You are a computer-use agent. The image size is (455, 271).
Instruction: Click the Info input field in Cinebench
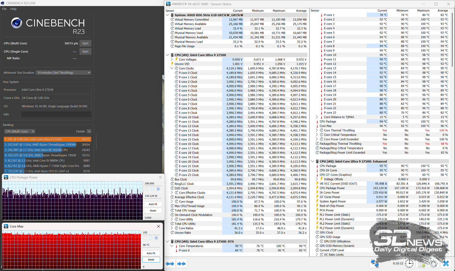point(56,114)
